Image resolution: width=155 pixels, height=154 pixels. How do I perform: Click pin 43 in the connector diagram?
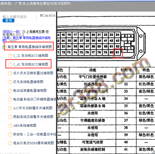click(117, 41)
